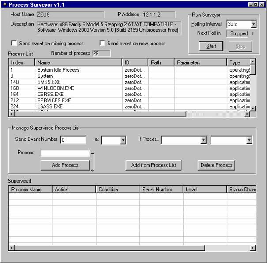Image resolution: width=267 pixels, height=263 pixels.
Task: Maximize the Process Surveyor window
Action: (x=256, y=4)
